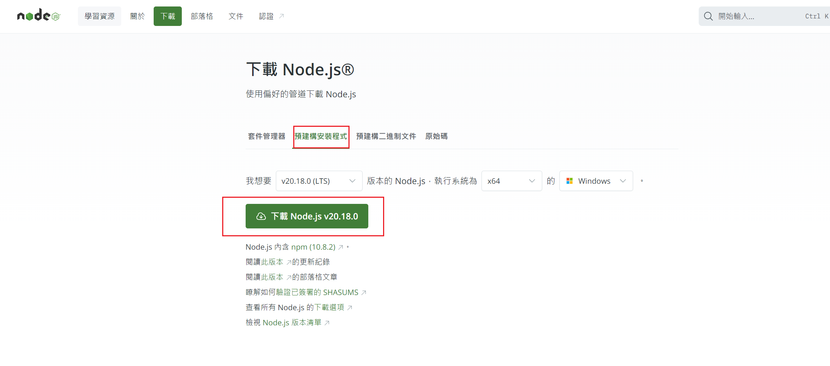Switch to the 原始碼 tab
This screenshot has height=366, width=830.
(x=436, y=136)
